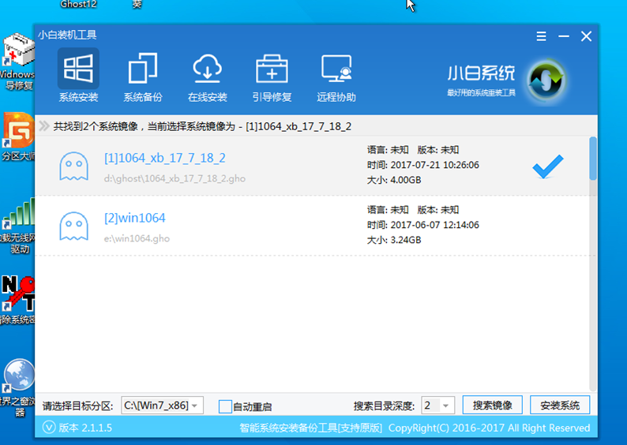Click the time 2017-07-21 10:26:06
This screenshot has width=627, height=445.
(434, 165)
